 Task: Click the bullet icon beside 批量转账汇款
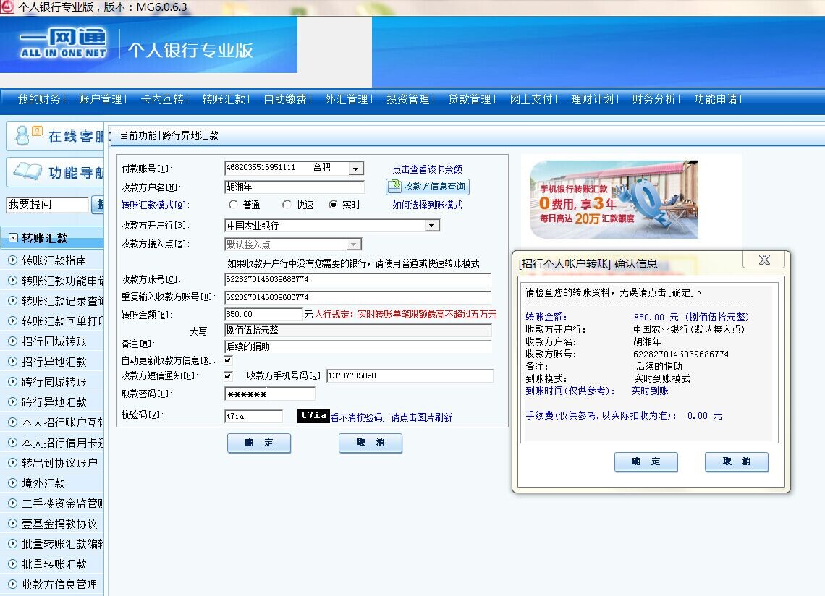(12, 564)
